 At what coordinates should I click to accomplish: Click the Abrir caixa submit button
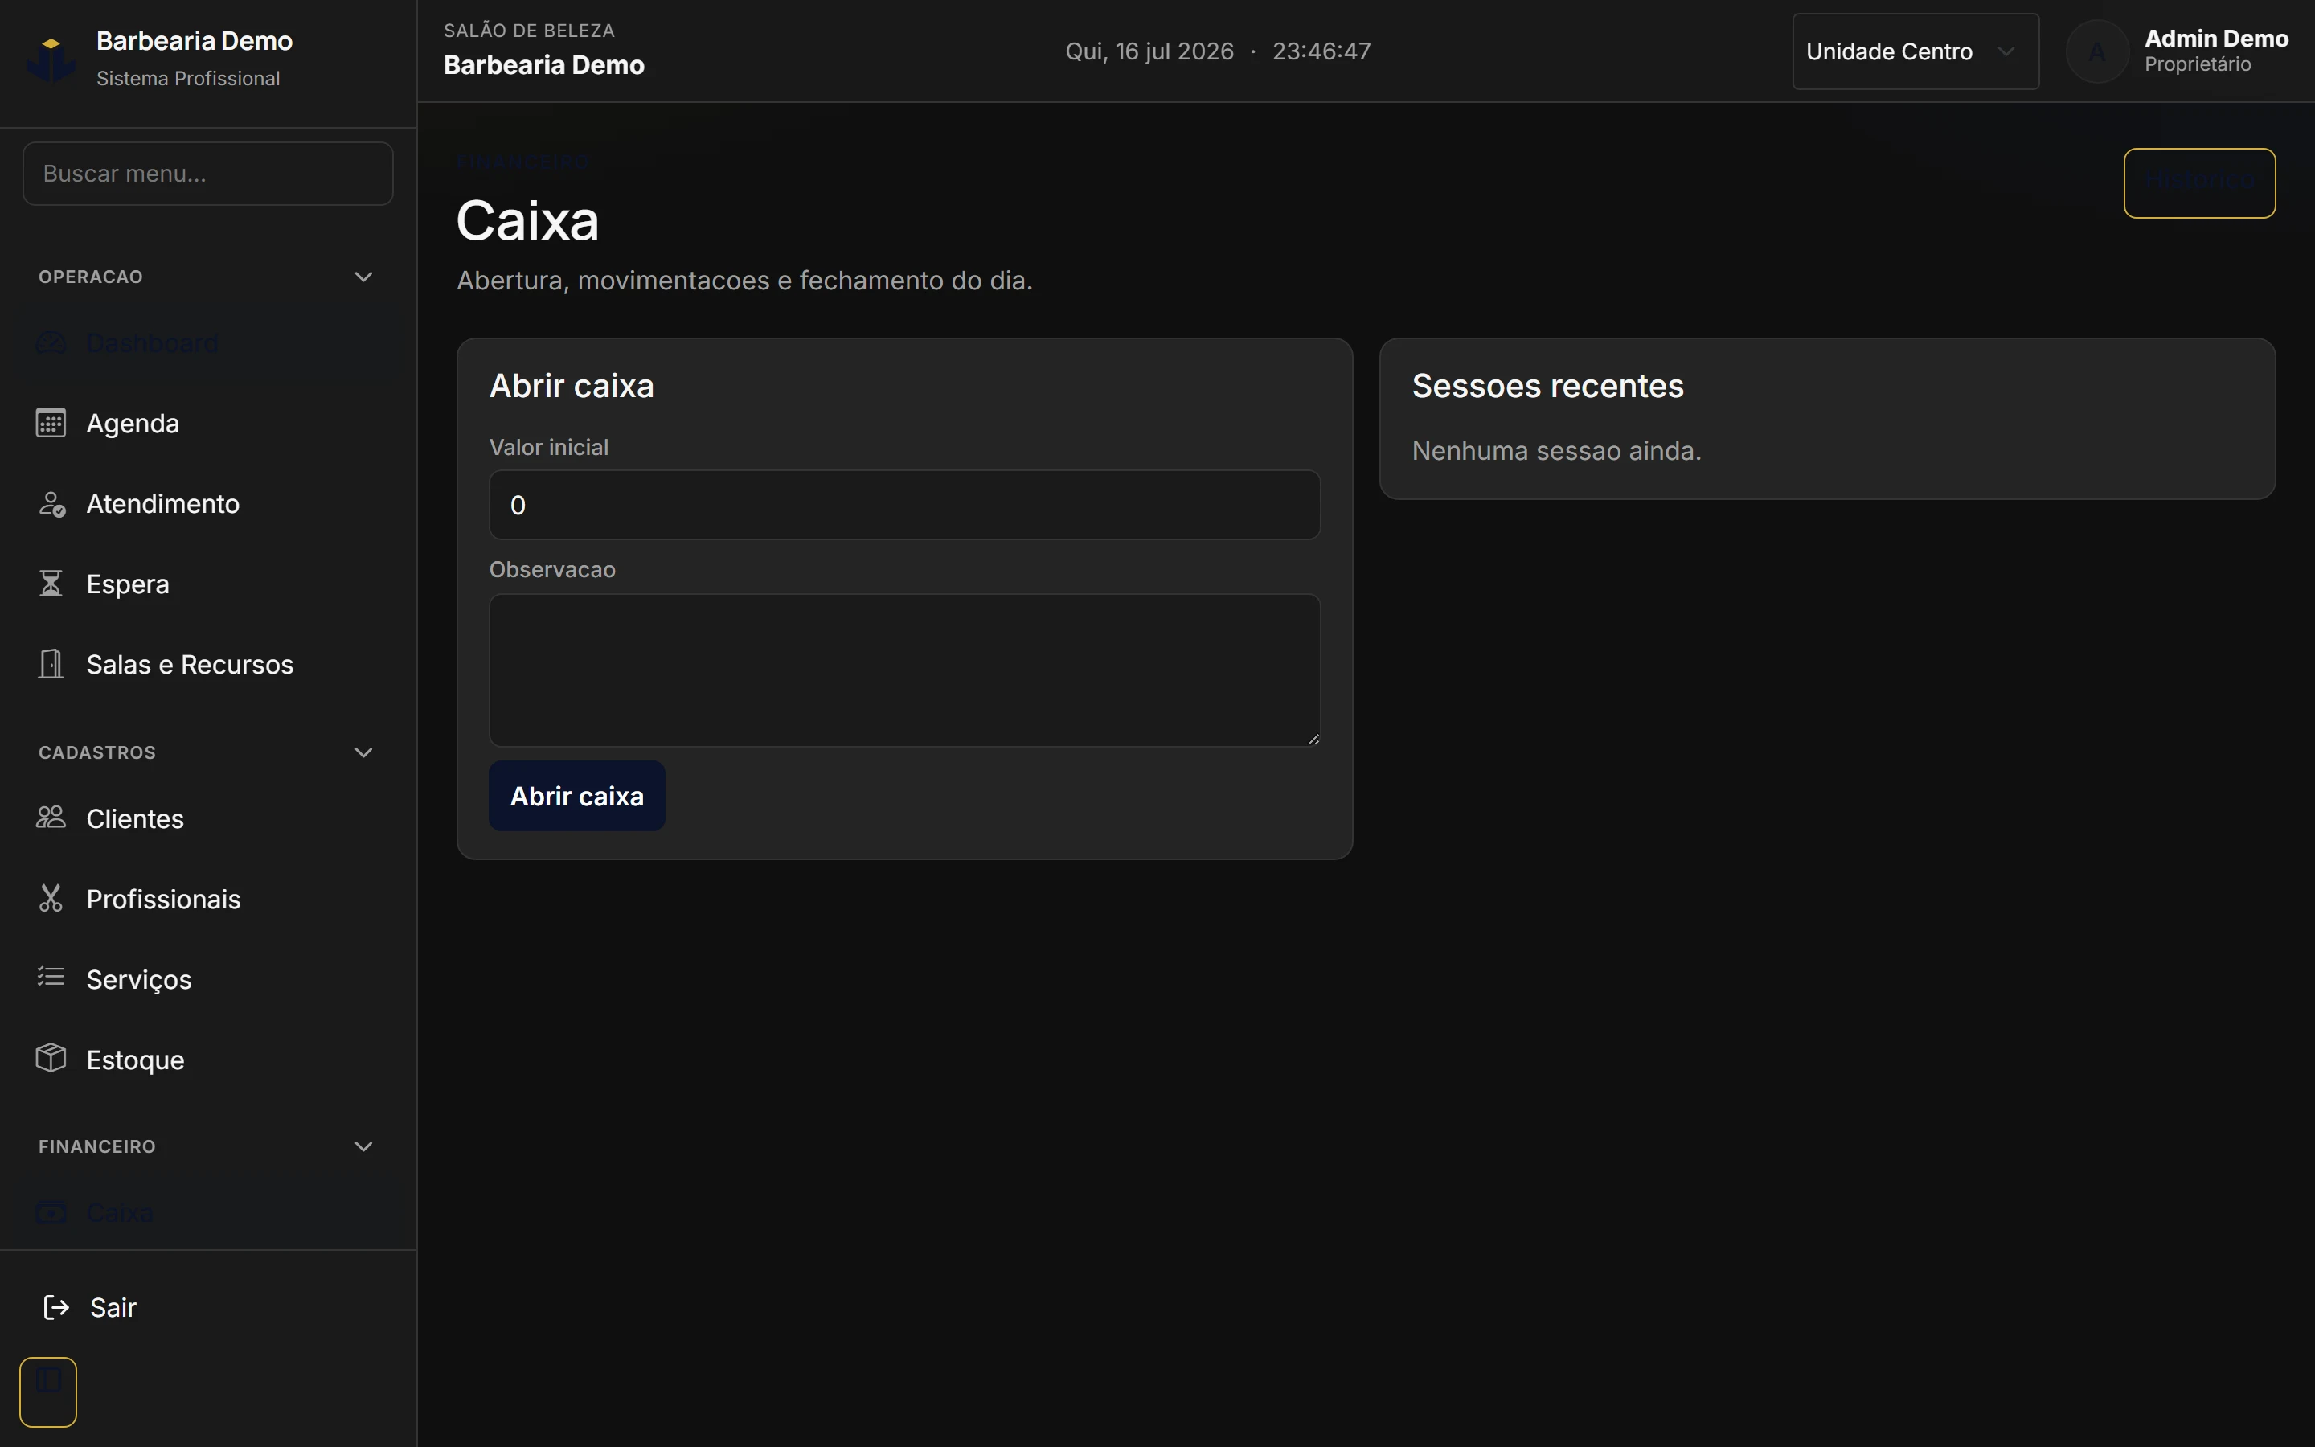point(577,796)
